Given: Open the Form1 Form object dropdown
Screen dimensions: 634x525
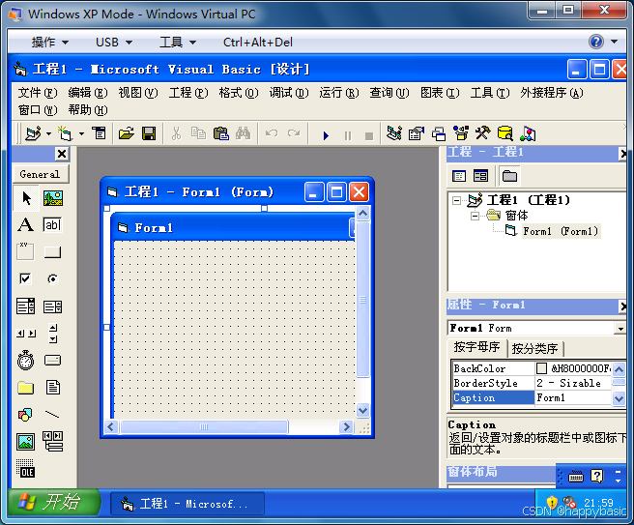Looking at the screenshot, I should (620, 329).
